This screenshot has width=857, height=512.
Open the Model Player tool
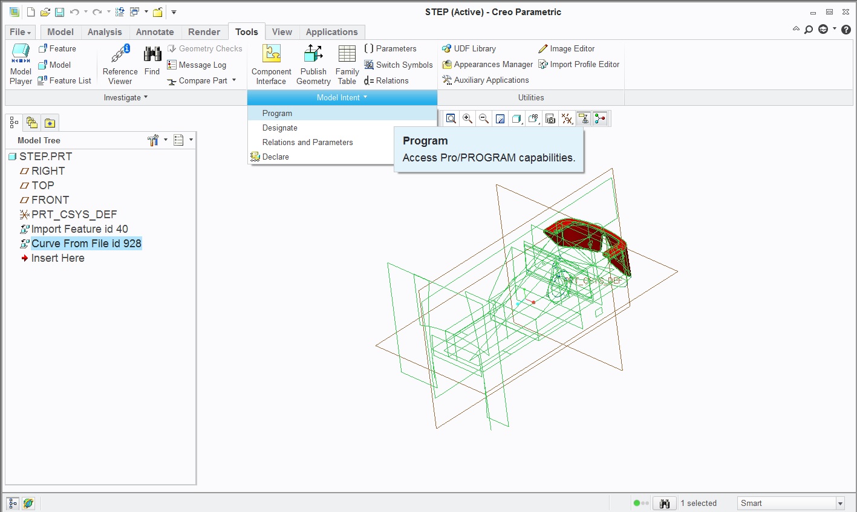21,64
